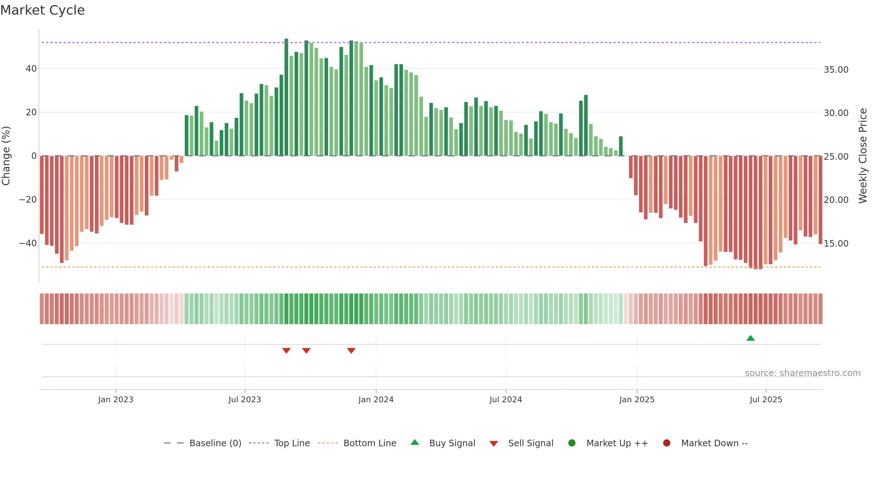
Task: Click the orange dotted bottom line in chart
Action: pyautogui.click(x=431, y=267)
